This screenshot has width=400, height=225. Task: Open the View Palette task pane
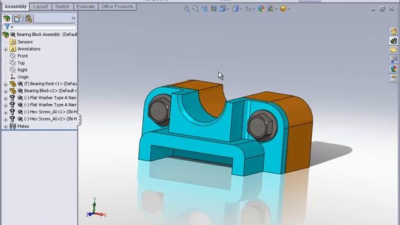(x=393, y=59)
